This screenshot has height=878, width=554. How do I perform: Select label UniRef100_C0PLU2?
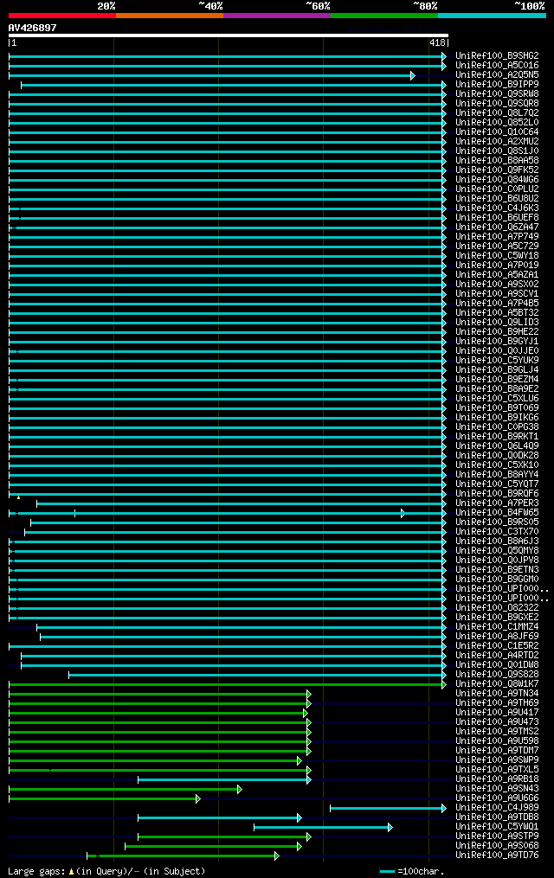[497, 189]
